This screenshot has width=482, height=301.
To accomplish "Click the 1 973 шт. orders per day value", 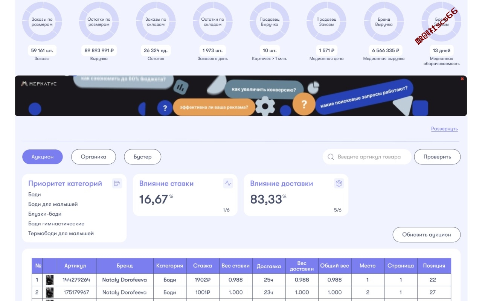I will coord(213,50).
